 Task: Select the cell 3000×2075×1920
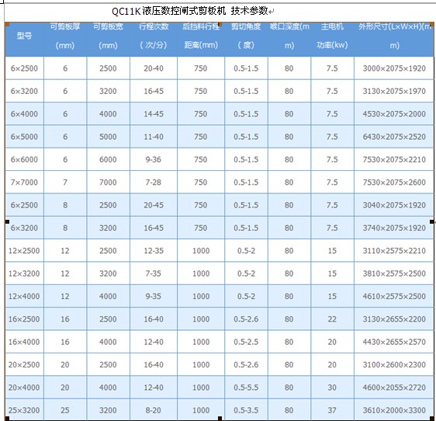pos(394,68)
